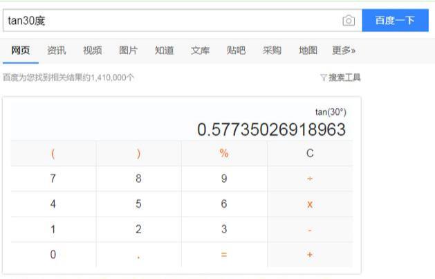Switch to the 资讯 tab

(57, 51)
